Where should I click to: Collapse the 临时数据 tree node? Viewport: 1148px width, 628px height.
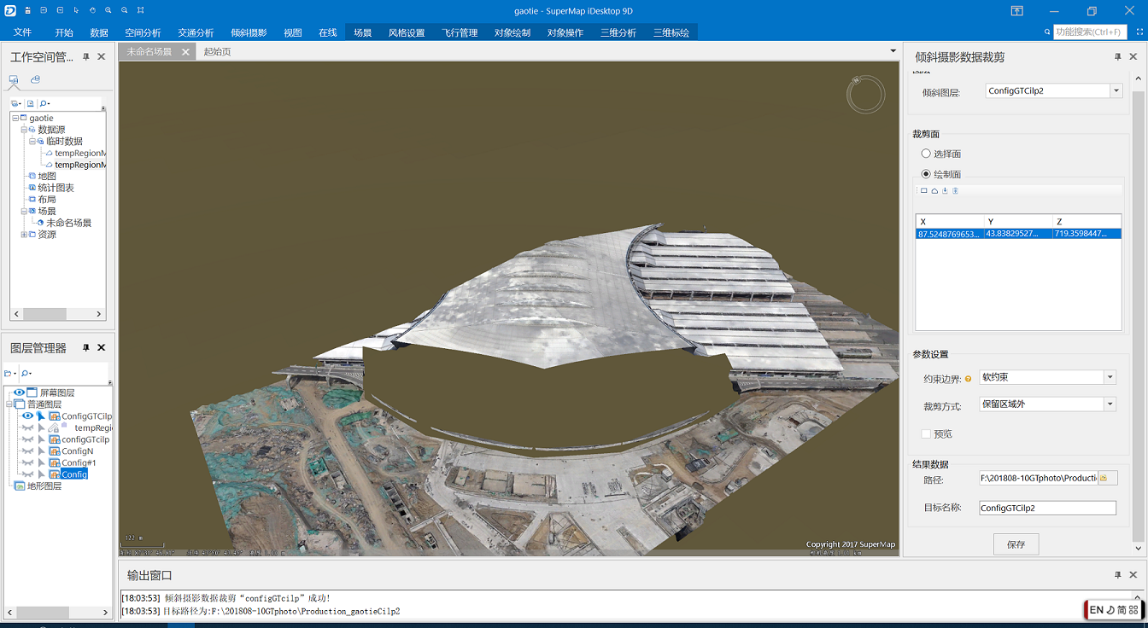[32, 142]
